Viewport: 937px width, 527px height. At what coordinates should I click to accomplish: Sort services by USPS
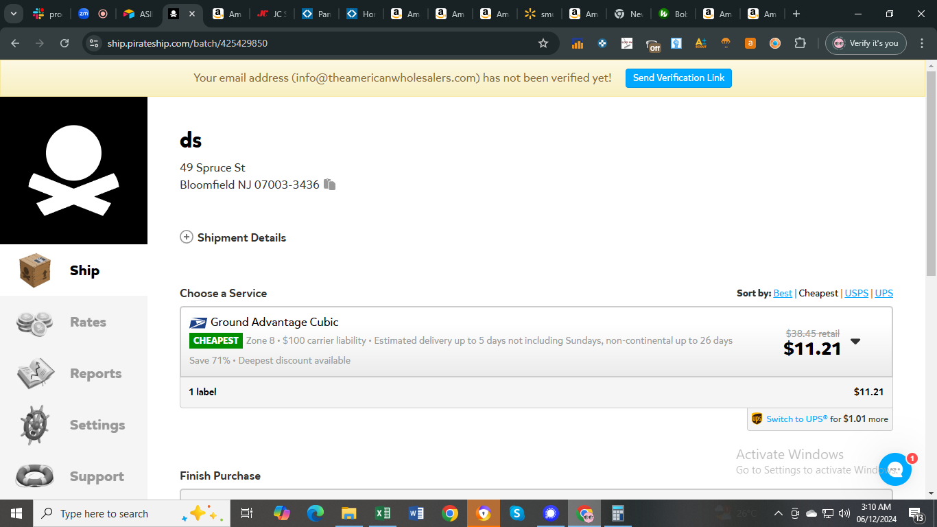click(x=856, y=293)
